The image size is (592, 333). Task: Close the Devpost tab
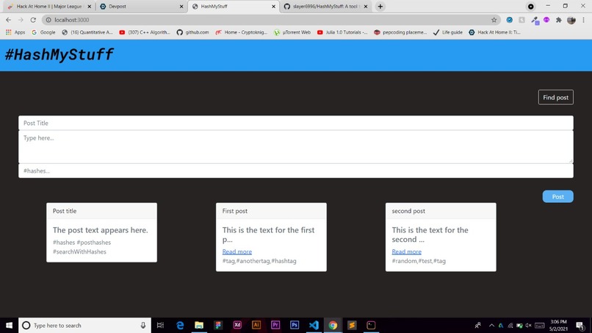181,7
